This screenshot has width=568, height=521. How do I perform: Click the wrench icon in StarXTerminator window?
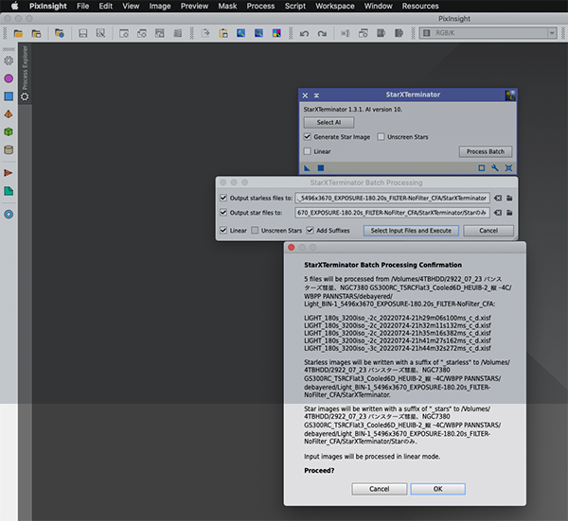(x=495, y=168)
